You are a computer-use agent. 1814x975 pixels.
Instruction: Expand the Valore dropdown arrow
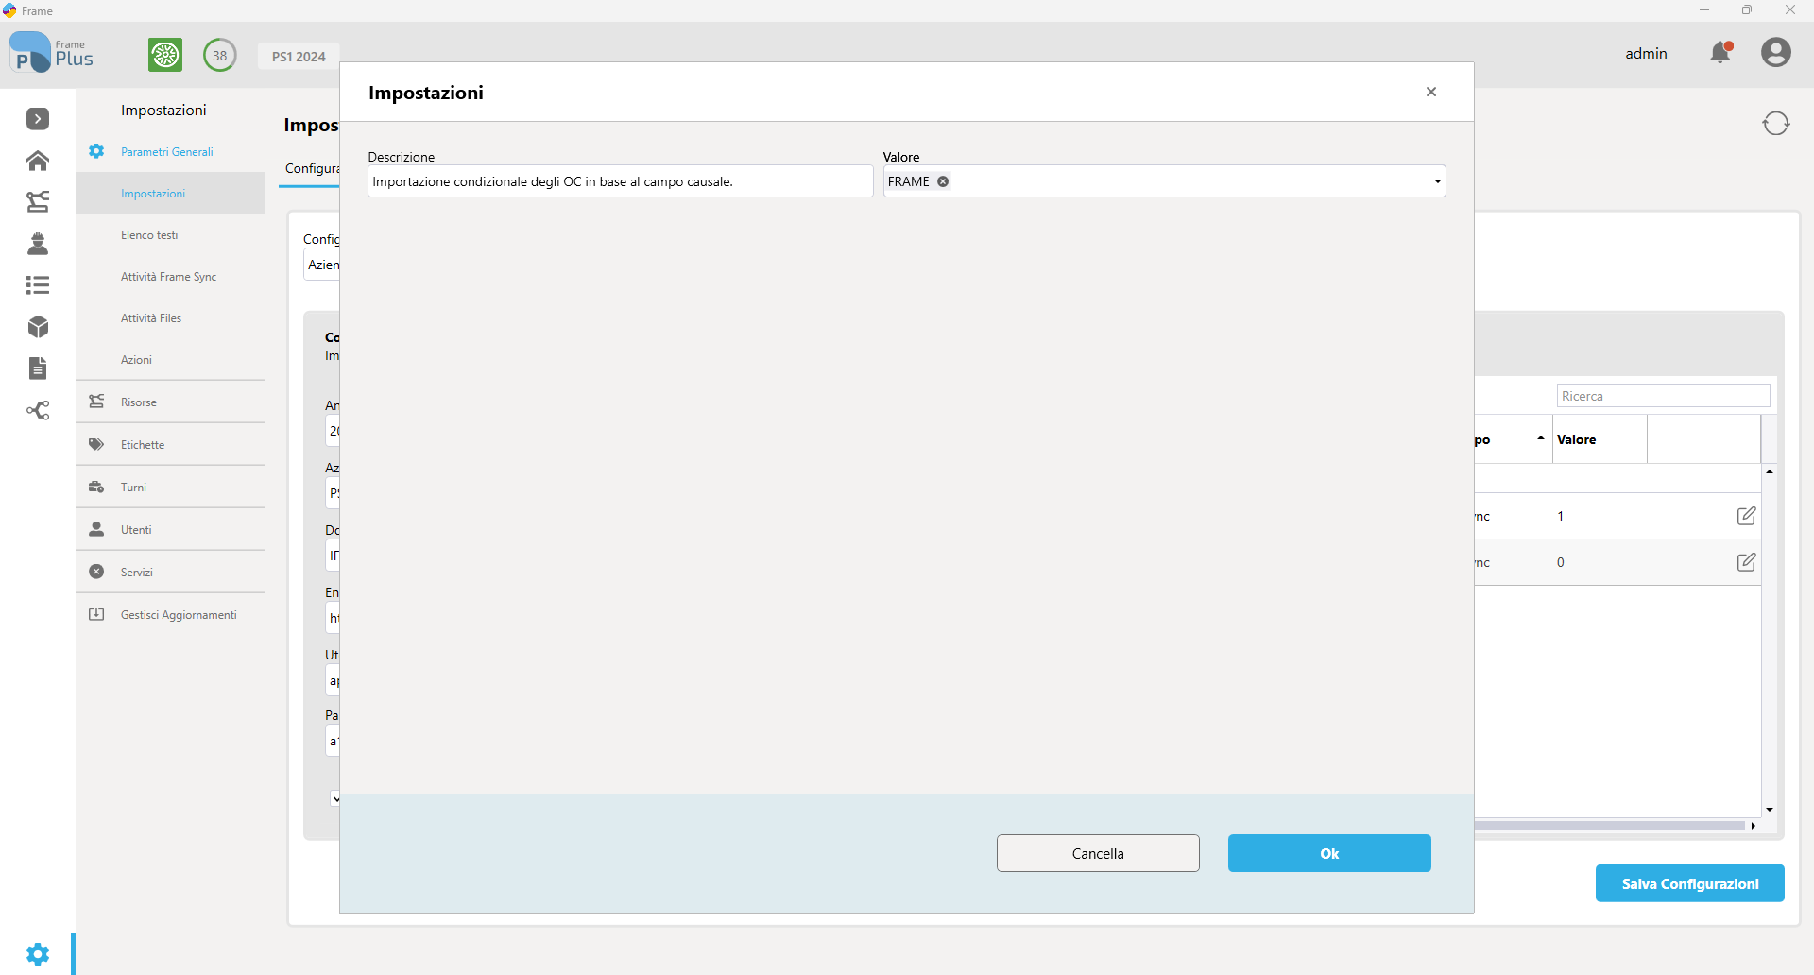pyautogui.click(x=1437, y=181)
